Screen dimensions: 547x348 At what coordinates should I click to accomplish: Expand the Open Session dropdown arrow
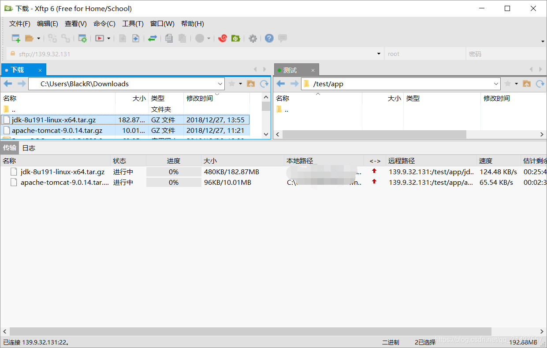(38, 38)
